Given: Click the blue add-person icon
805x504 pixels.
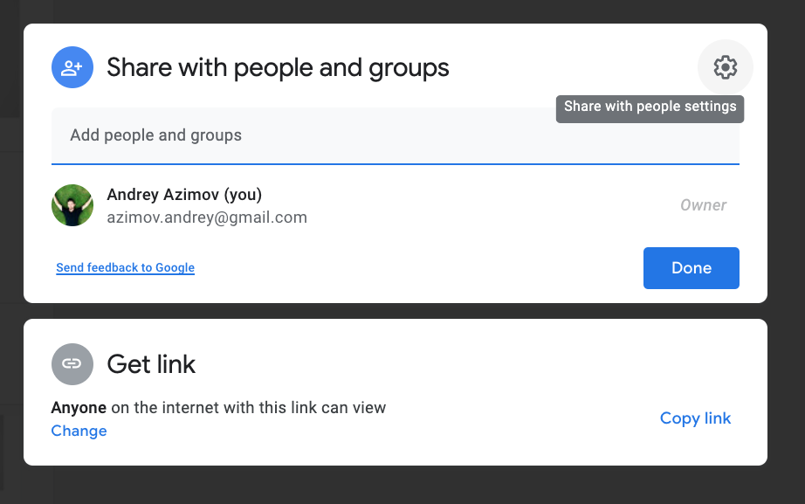Looking at the screenshot, I should click(x=72, y=67).
